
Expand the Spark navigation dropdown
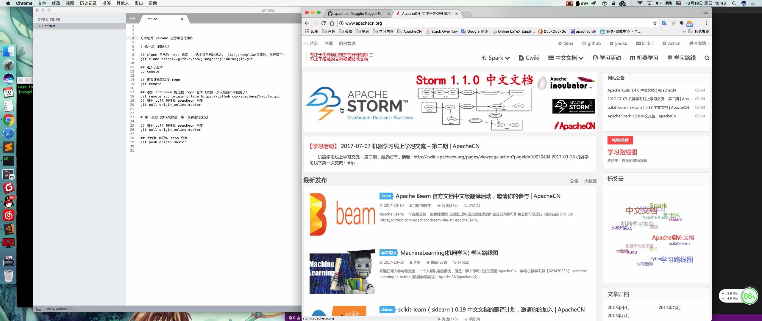coord(495,58)
